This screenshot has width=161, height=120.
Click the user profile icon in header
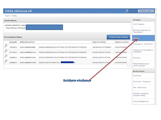coord(128,11)
